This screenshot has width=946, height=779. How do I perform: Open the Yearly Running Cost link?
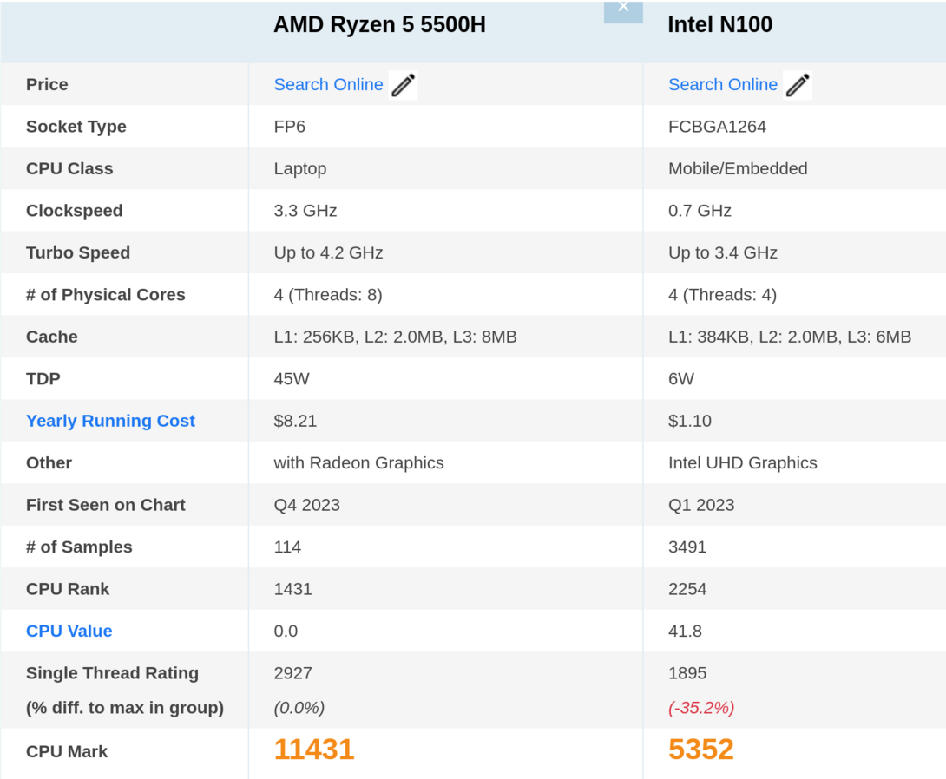(x=110, y=421)
